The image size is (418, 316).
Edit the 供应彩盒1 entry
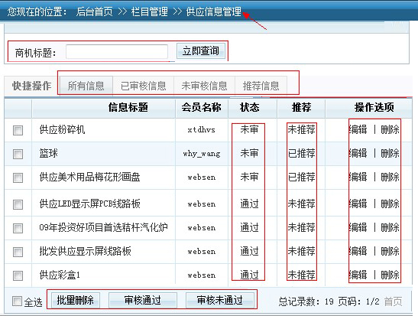(x=358, y=275)
